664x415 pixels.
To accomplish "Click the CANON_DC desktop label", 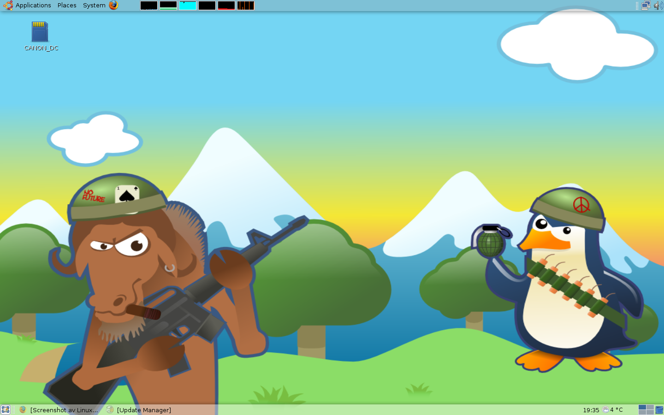I will [x=41, y=48].
